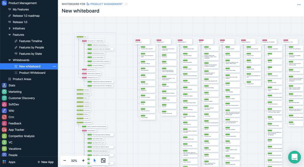
Task: Click the 32% zoom level indicator
Action: (x=74, y=161)
